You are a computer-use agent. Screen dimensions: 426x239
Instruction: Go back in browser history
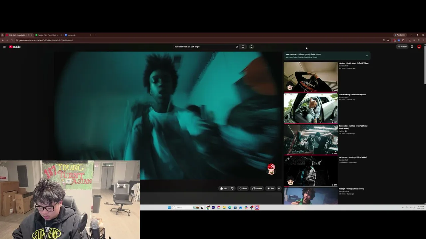click(x=3, y=40)
